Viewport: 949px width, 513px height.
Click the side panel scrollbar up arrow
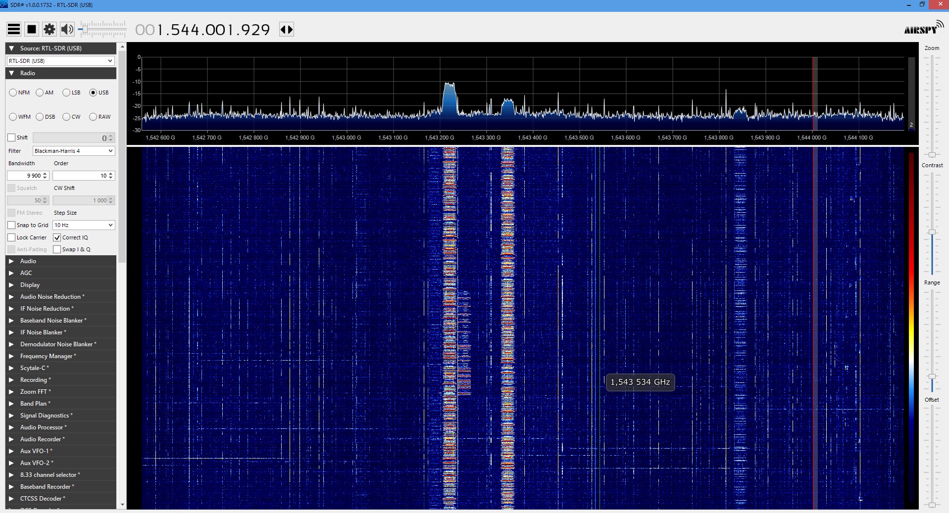pyautogui.click(x=122, y=47)
